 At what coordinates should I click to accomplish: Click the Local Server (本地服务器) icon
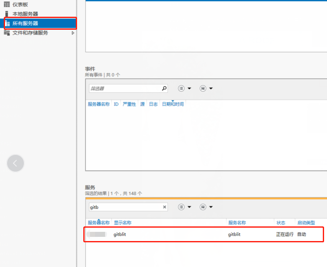[x=7, y=14]
